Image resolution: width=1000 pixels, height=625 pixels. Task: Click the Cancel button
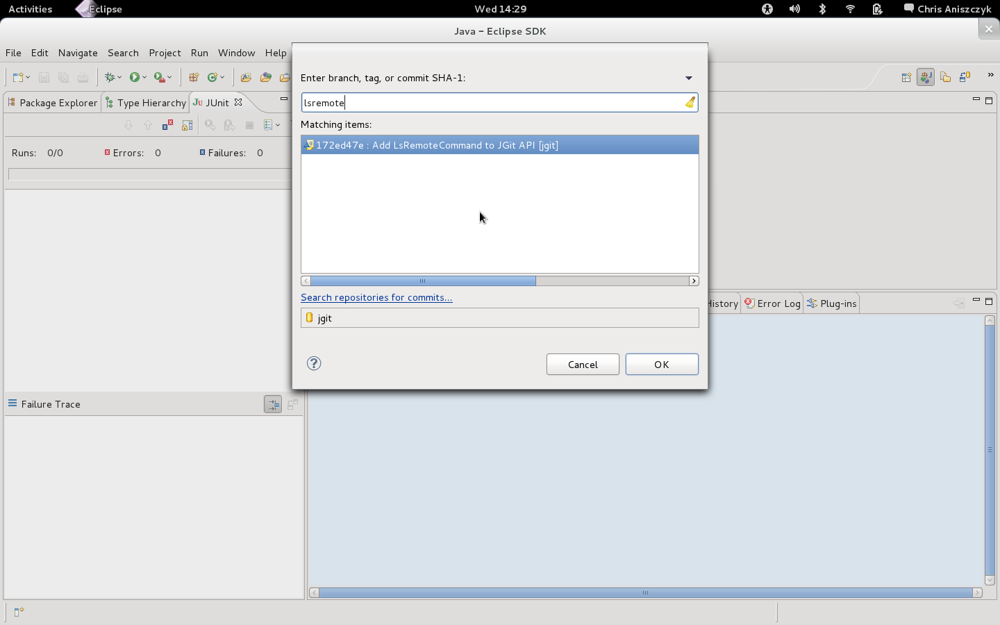(x=583, y=365)
